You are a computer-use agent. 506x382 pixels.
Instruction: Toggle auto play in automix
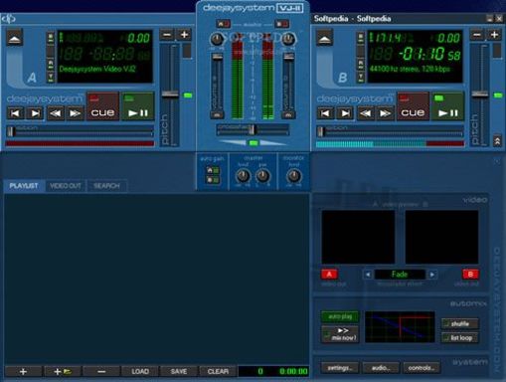(340, 316)
